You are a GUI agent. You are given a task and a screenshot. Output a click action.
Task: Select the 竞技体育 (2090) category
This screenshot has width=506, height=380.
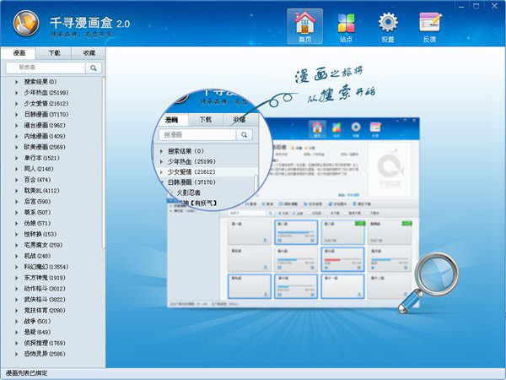click(45, 310)
